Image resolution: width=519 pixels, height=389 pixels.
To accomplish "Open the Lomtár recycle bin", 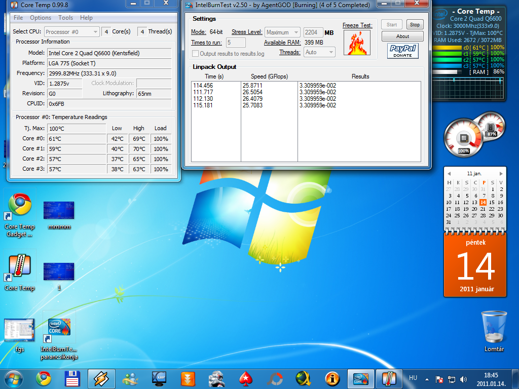I will [494, 327].
